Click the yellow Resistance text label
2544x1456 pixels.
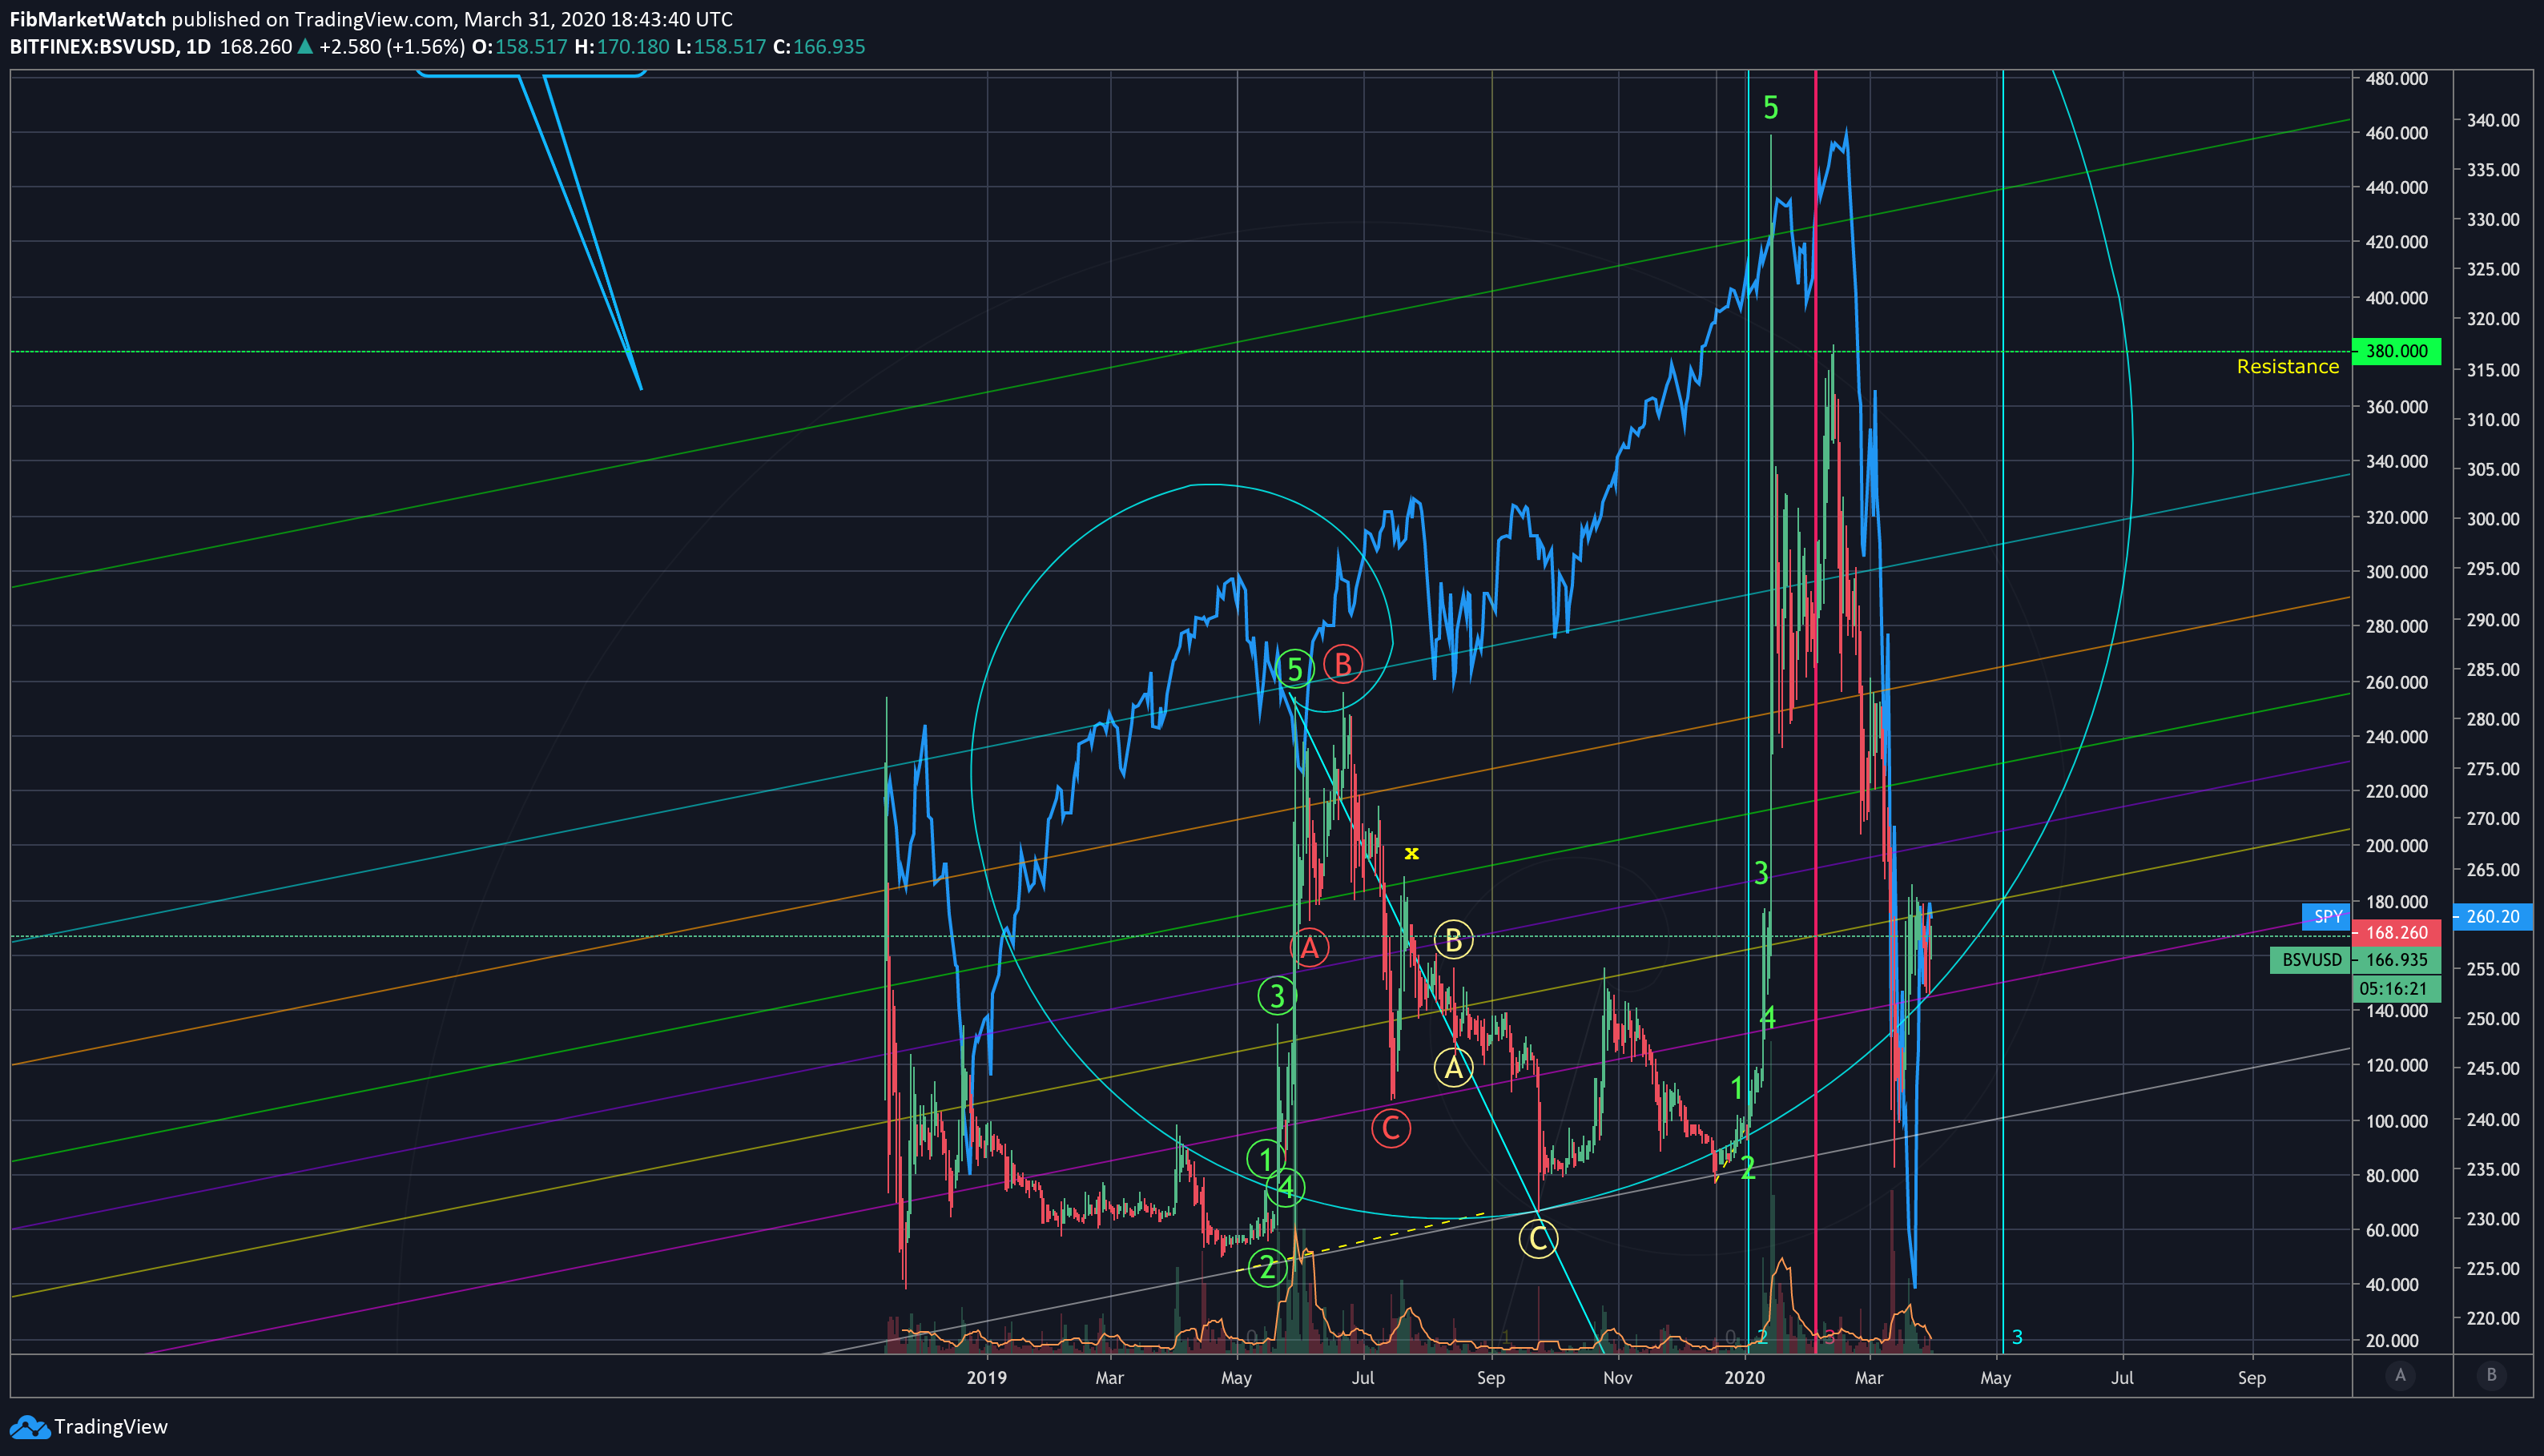pos(2287,367)
